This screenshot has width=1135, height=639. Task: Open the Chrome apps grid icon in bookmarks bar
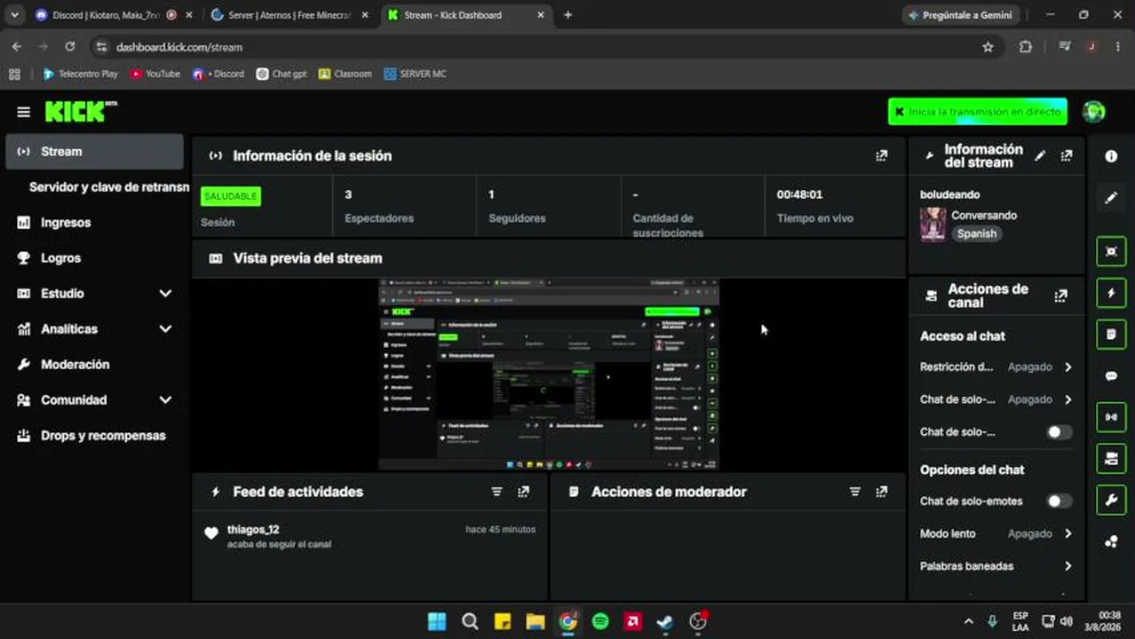pyautogui.click(x=14, y=74)
